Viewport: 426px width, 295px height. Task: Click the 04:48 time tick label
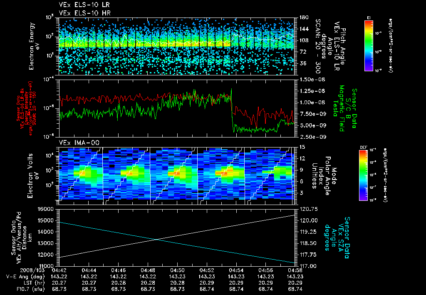pyautogui.click(x=148, y=270)
